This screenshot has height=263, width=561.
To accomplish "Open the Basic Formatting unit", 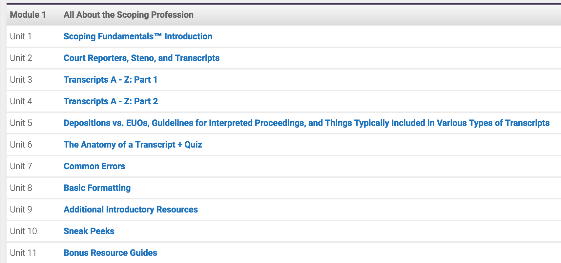I will click(97, 188).
